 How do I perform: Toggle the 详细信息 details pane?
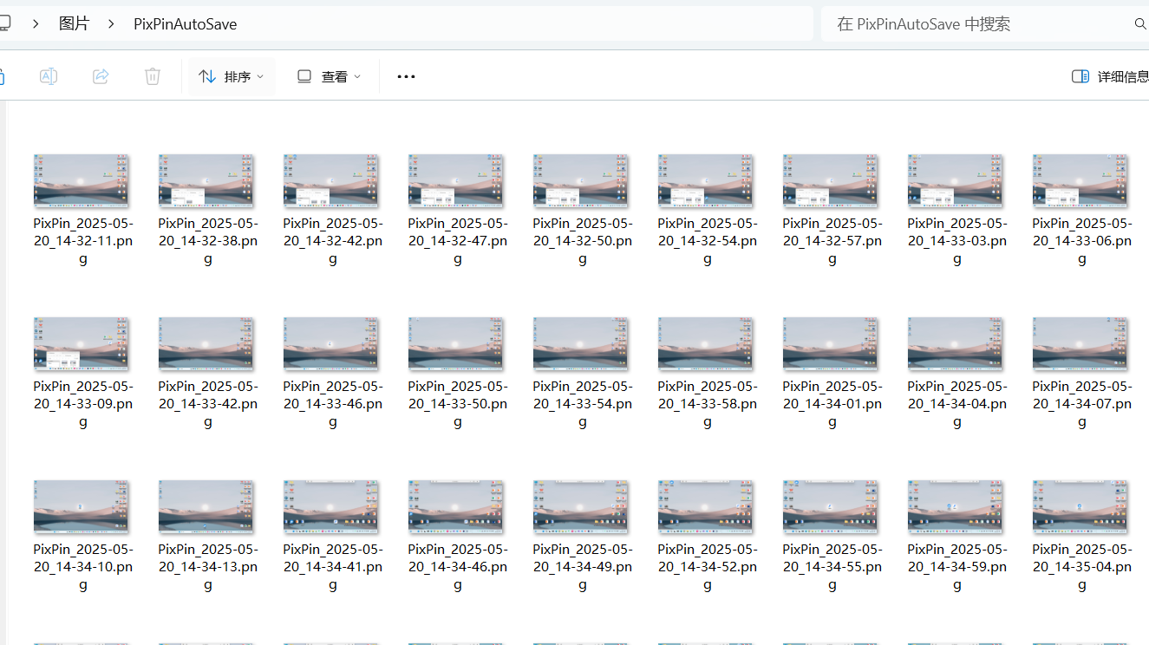coord(1110,76)
